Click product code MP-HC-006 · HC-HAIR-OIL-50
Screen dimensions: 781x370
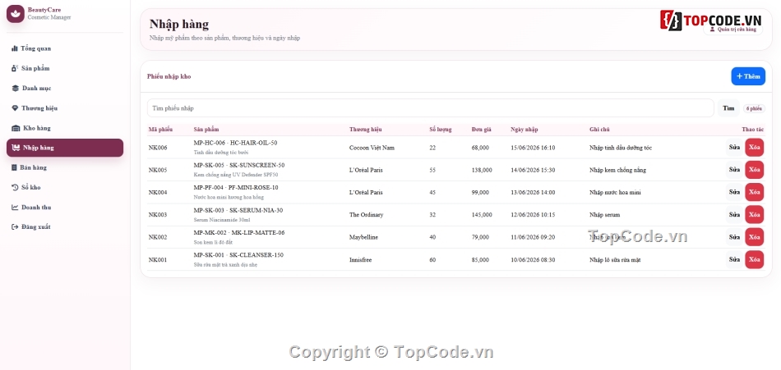236,144
